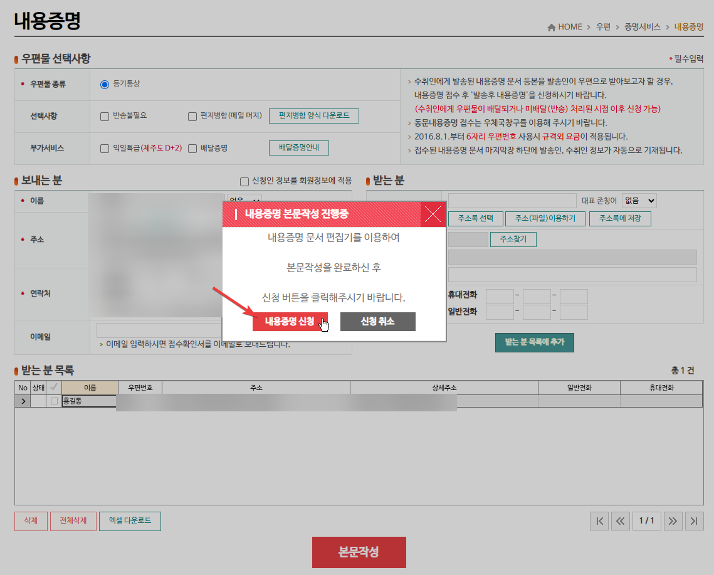
Task: Click the 상태 column header
Action: 38,388
